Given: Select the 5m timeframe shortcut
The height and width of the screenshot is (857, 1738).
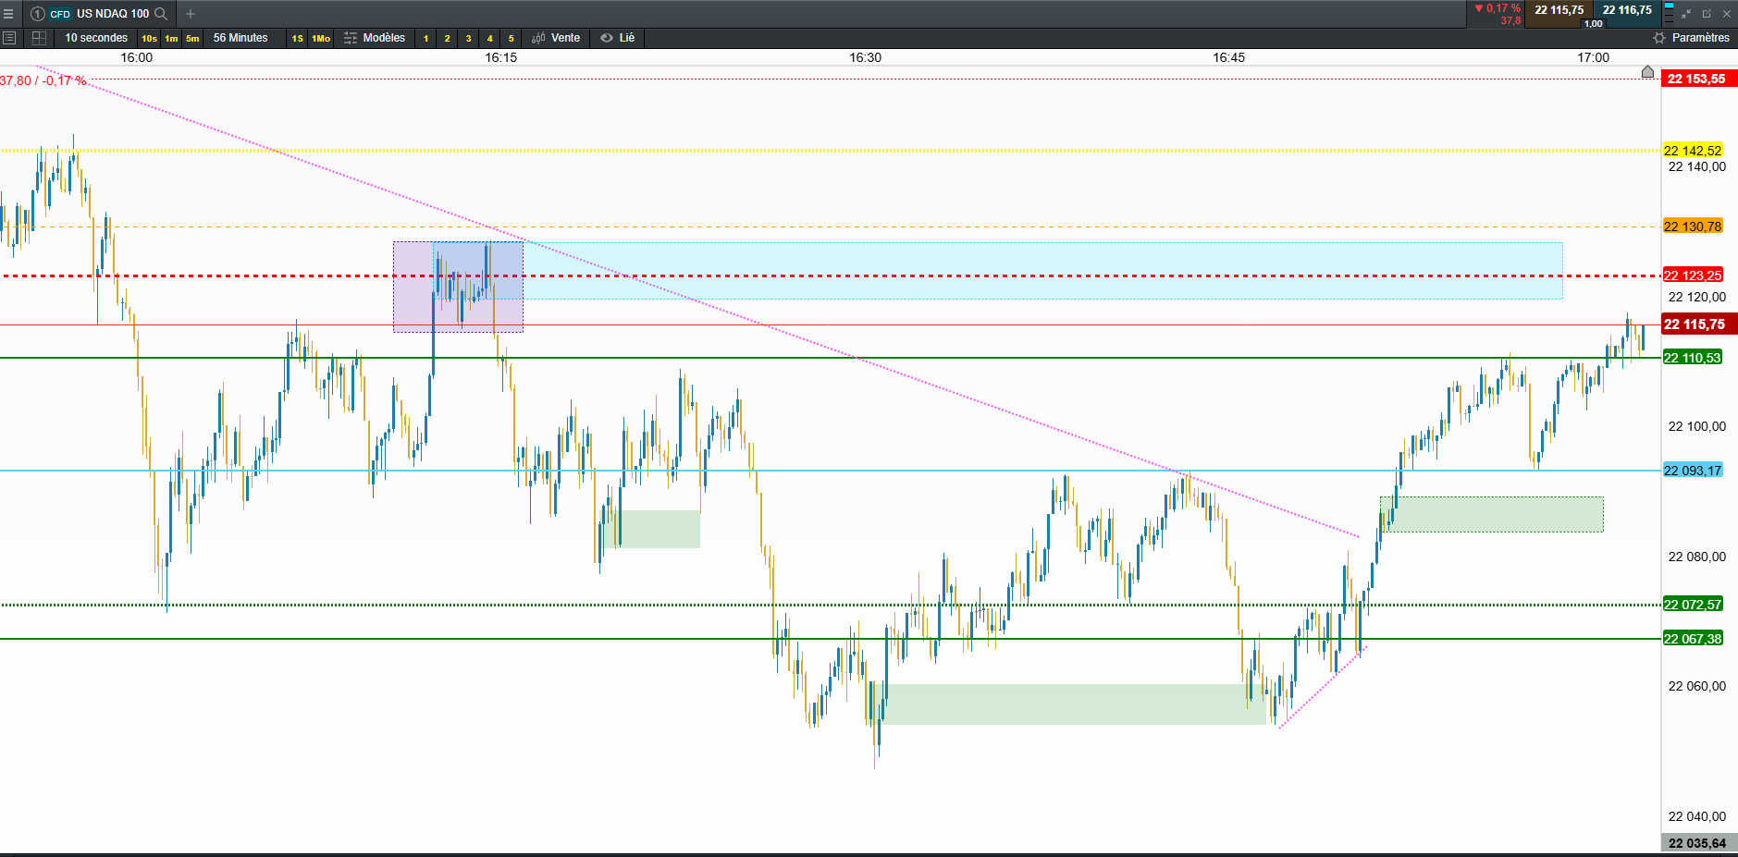Looking at the screenshot, I should click(x=192, y=38).
